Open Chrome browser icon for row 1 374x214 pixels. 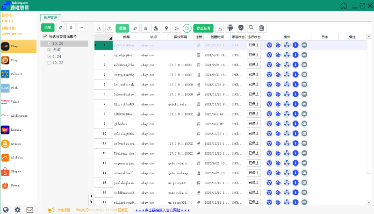click(269, 45)
